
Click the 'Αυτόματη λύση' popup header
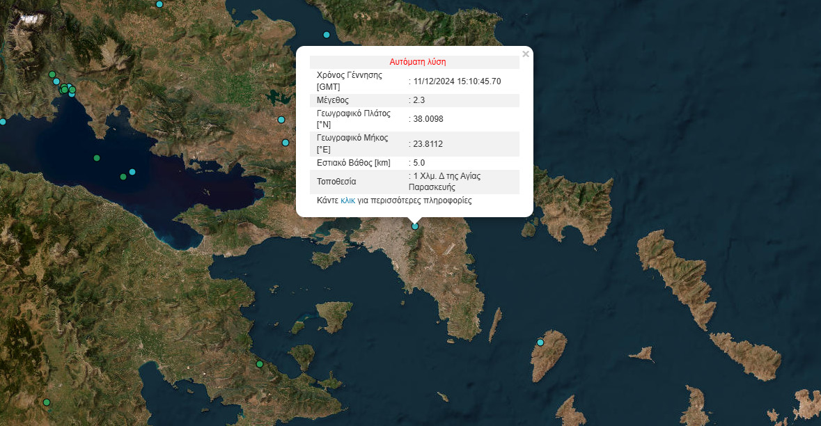click(417, 61)
